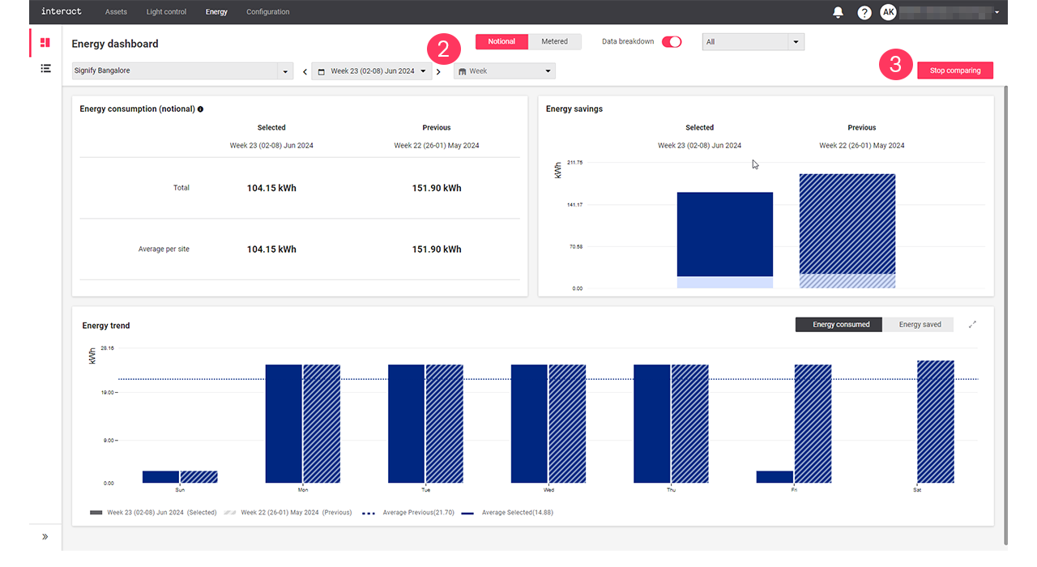
Task: Toggle the Data breakdown switch
Action: tap(672, 40)
